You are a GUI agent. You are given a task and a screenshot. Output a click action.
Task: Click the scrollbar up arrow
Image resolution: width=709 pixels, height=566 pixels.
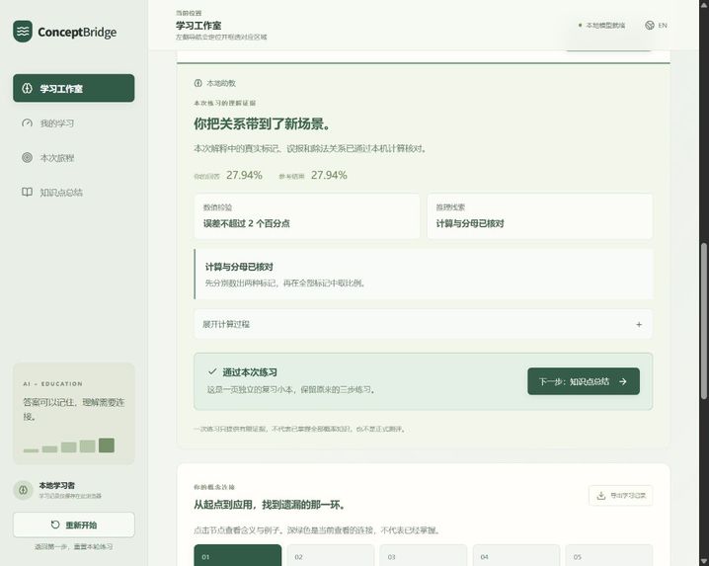704,4
